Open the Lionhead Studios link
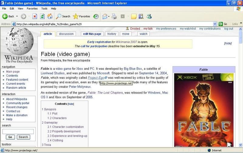The image size is (243, 153). (53, 73)
